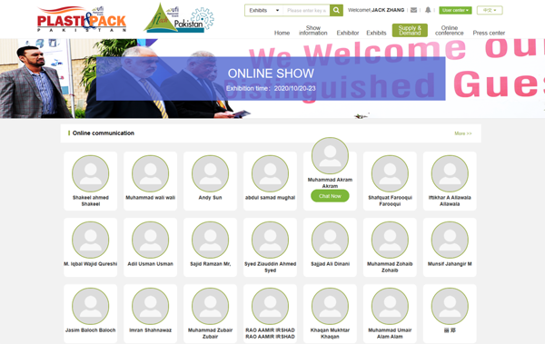
Task: Click the iftech Pakistan logo
Action: pos(179,18)
